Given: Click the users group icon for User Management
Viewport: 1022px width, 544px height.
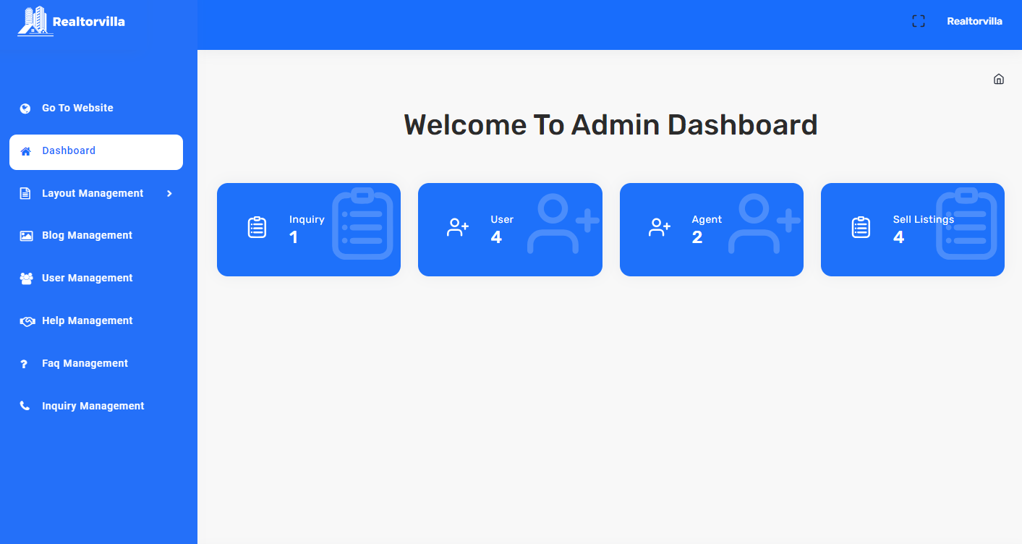Looking at the screenshot, I should pyautogui.click(x=26, y=279).
